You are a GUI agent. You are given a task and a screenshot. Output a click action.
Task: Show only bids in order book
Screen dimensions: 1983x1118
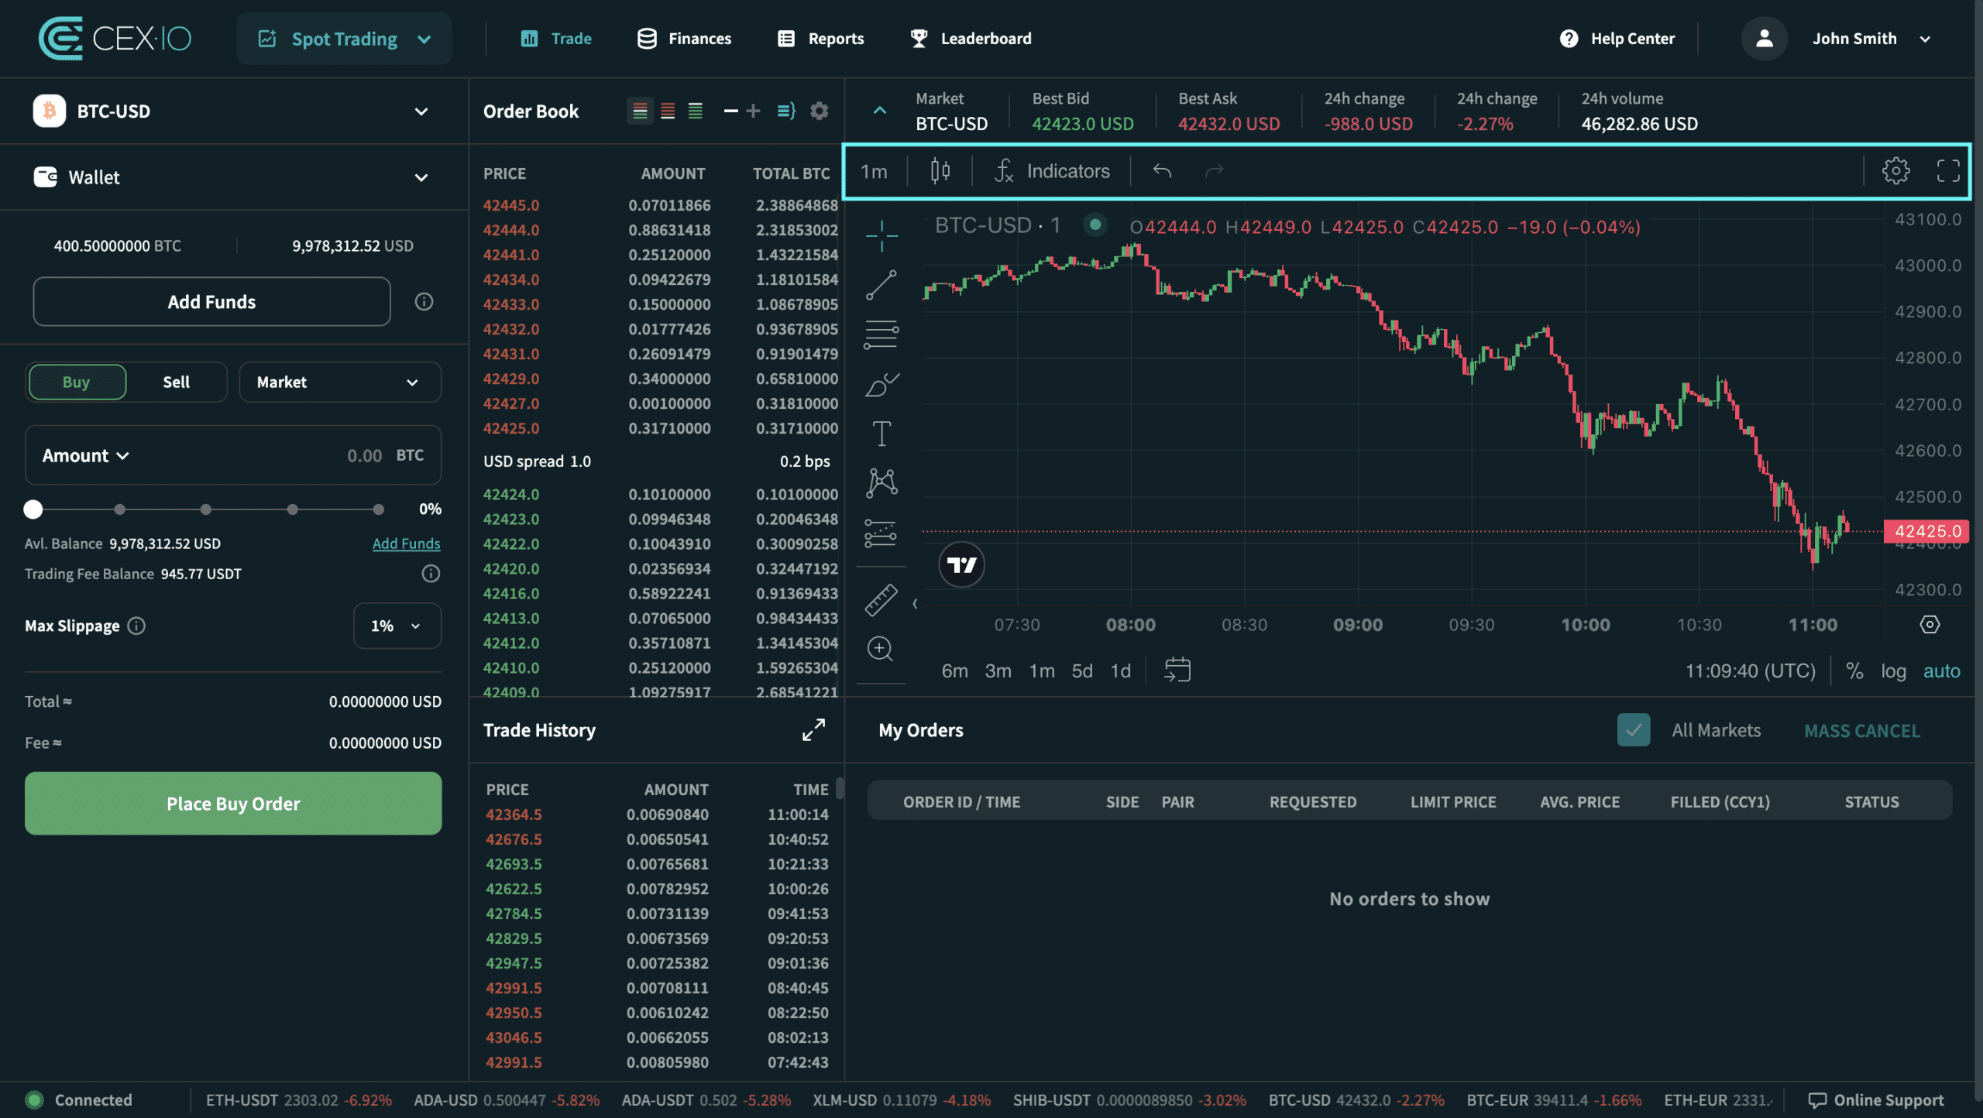point(696,111)
